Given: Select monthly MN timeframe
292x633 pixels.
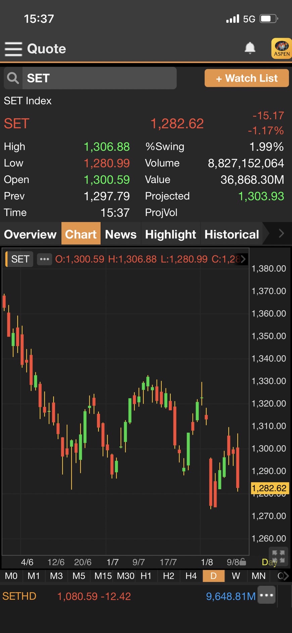Looking at the screenshot, I should [x=258, y=576].
